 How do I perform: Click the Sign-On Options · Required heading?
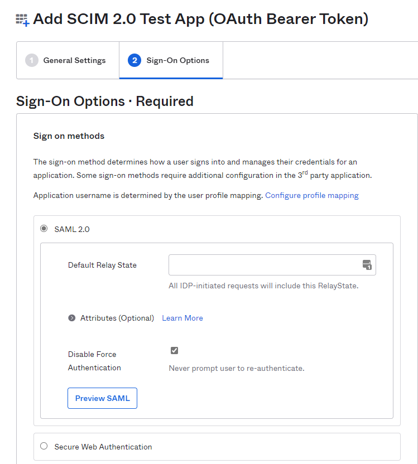coord(105,101)
